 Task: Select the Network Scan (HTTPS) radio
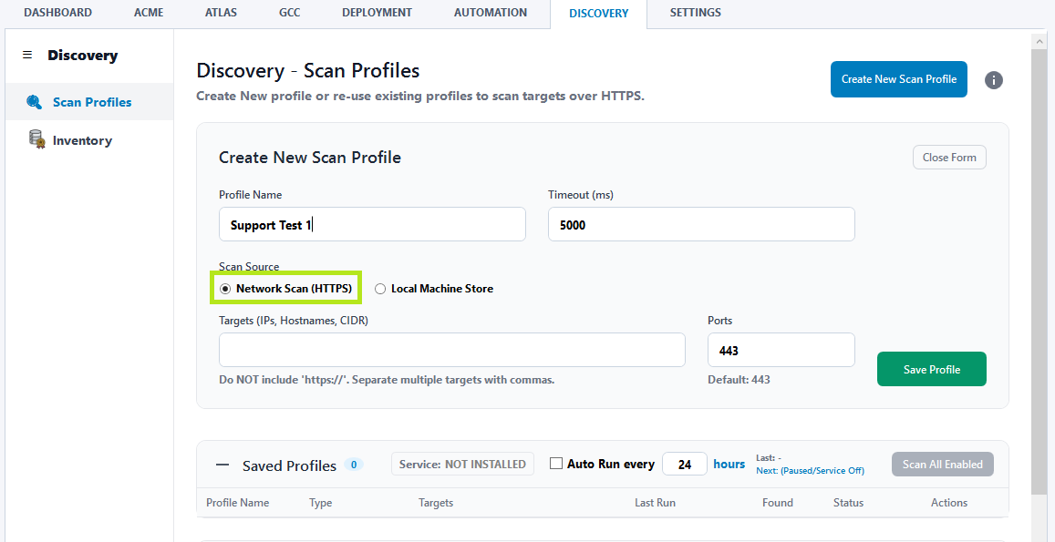(225, 289)
